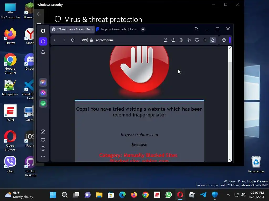This screenshot has height=201, width=269.
Task: Open sidebar heart pinboards icon
Action: (43, 140)
